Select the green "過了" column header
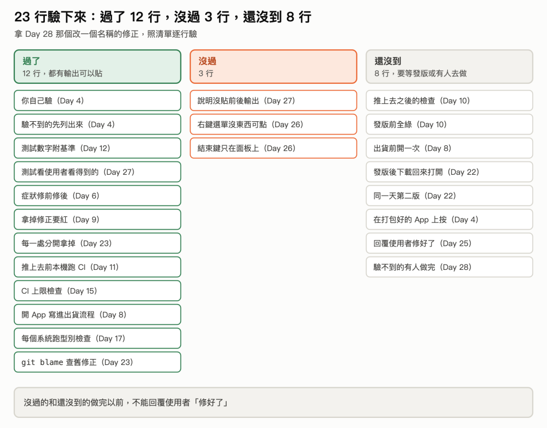 click(98, 67)
